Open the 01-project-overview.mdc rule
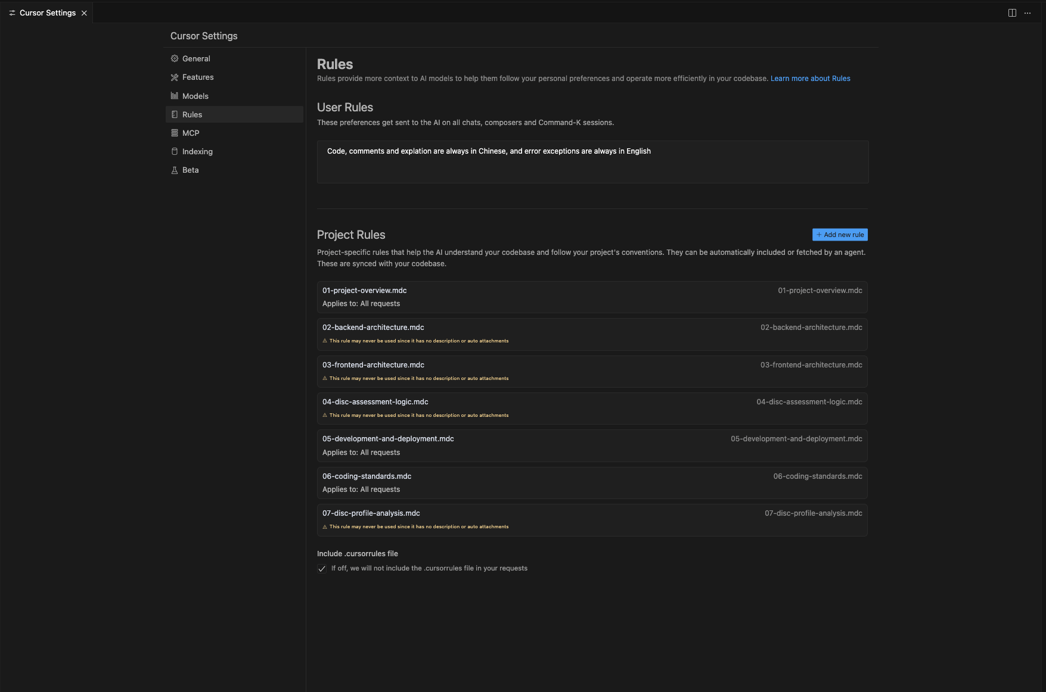 click(592, 297)
